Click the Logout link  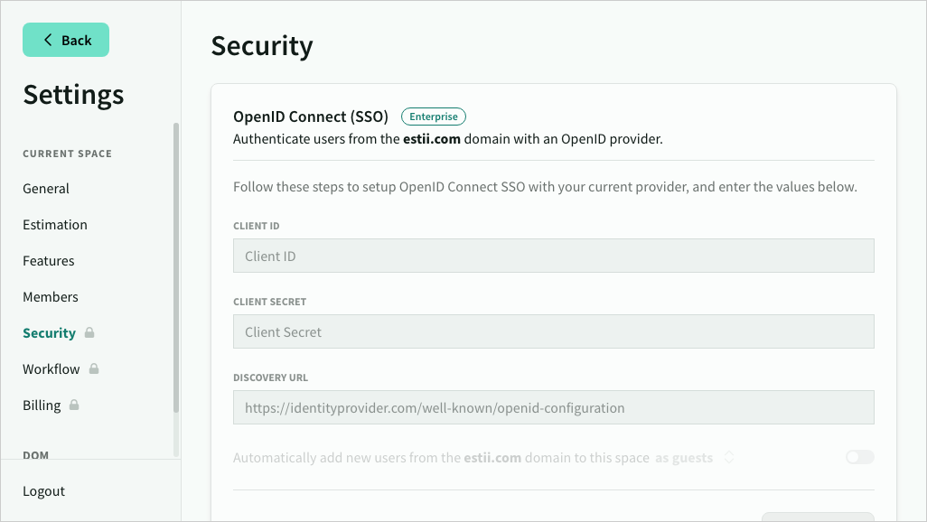click(44, 491)
